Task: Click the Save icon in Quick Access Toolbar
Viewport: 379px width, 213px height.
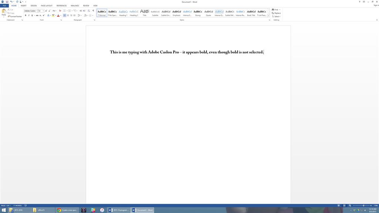Action: (7, 2)
